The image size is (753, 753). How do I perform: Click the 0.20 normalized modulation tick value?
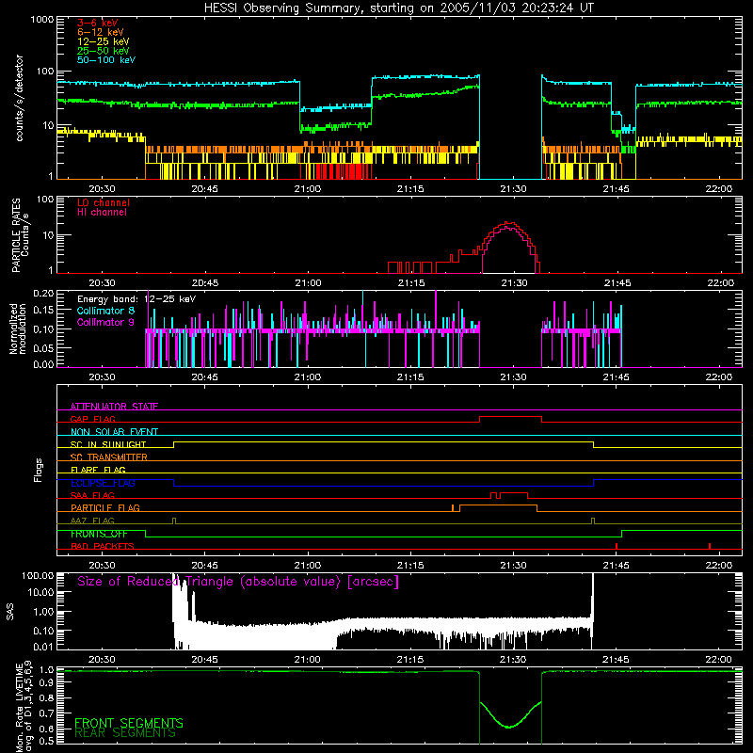click(43, 293)
